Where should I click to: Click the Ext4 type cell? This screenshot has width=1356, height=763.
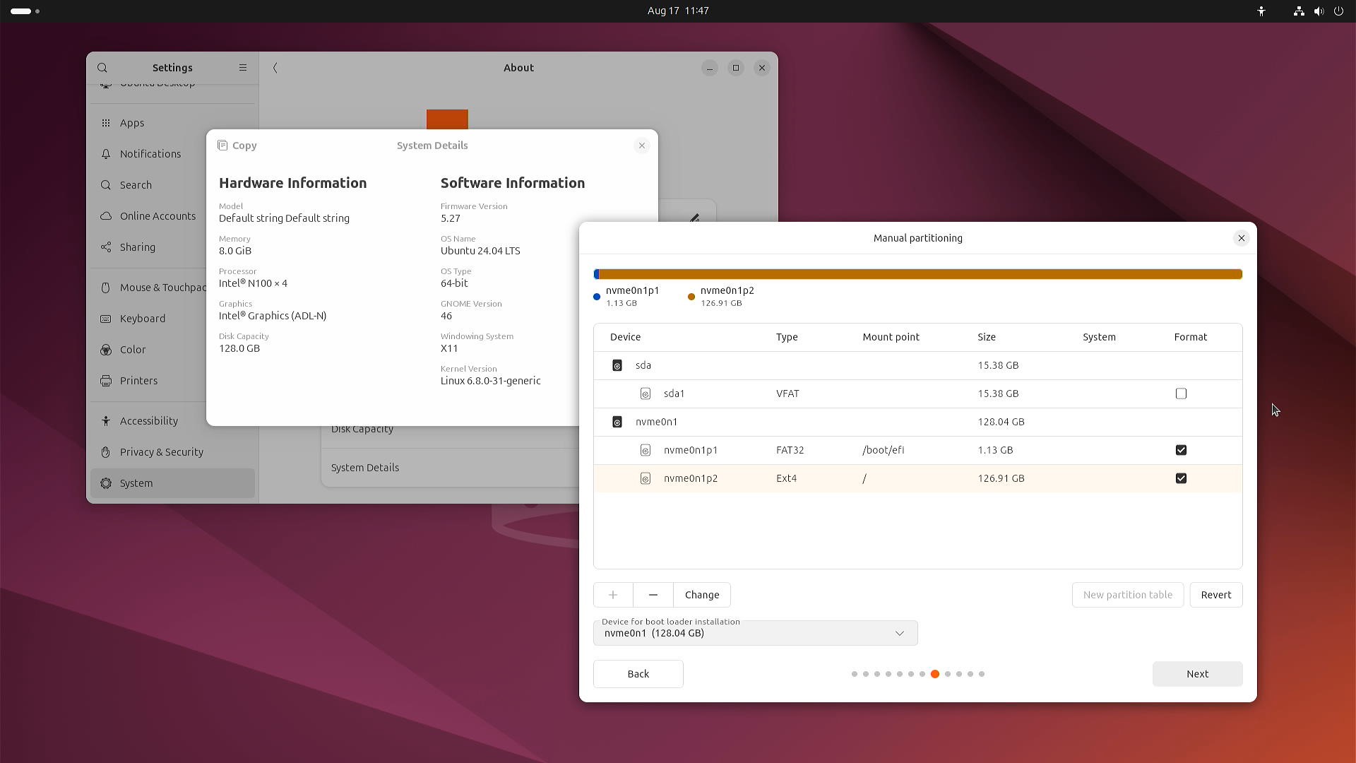786,478
